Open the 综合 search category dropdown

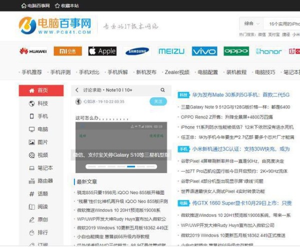pyautogui.click(x=251, y=23)
